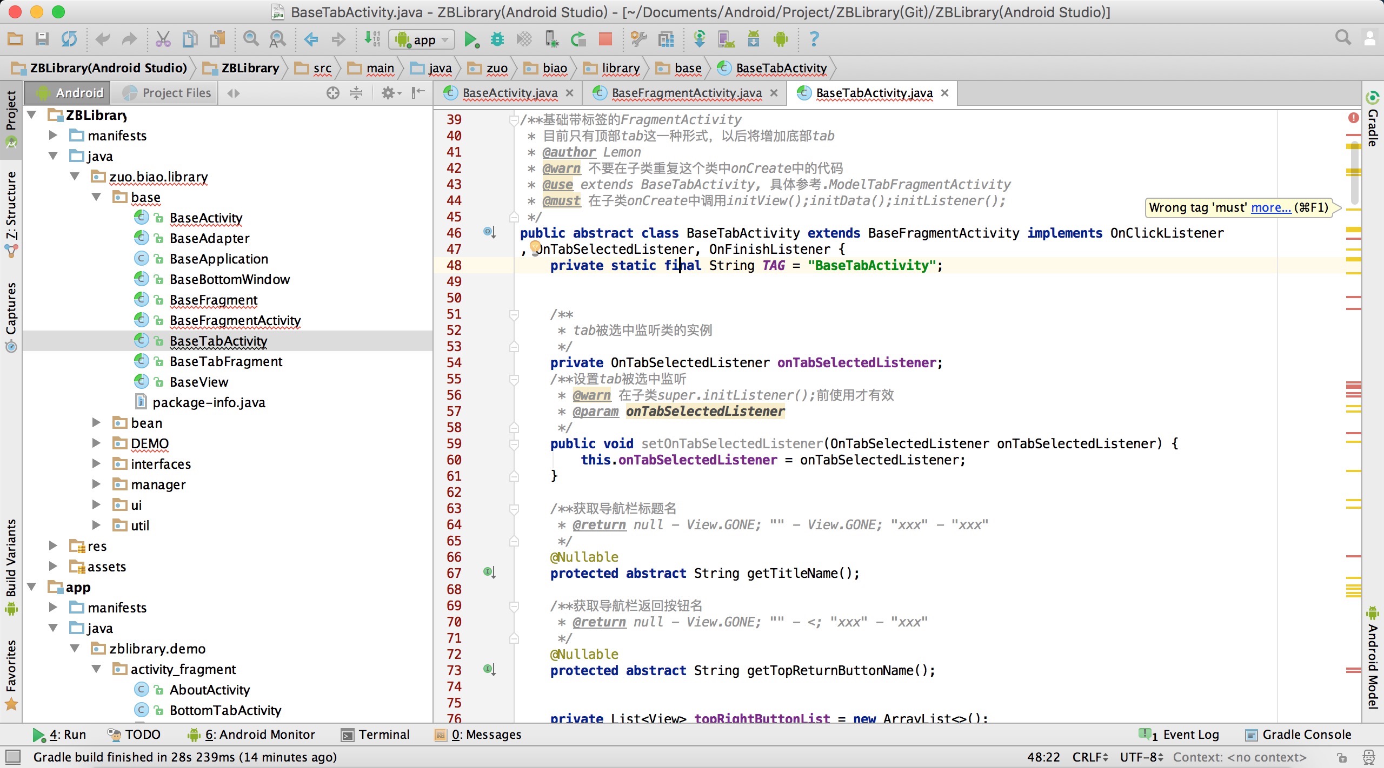Click the Scroll from Source target icon
Screen dimensions: 1384x768
(333, 93)
